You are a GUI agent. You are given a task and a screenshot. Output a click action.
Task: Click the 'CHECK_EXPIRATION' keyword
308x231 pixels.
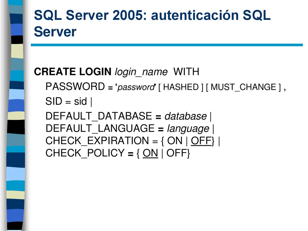pyautogui.click(x=97, y=141)
